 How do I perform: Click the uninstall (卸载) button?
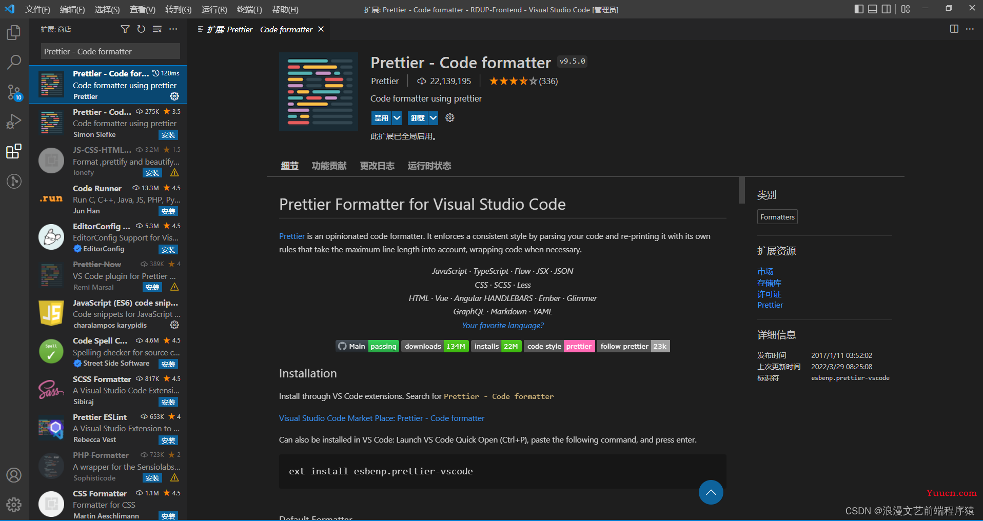[418, 118]
